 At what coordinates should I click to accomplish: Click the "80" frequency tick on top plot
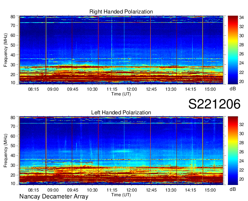tap(13, 17)
